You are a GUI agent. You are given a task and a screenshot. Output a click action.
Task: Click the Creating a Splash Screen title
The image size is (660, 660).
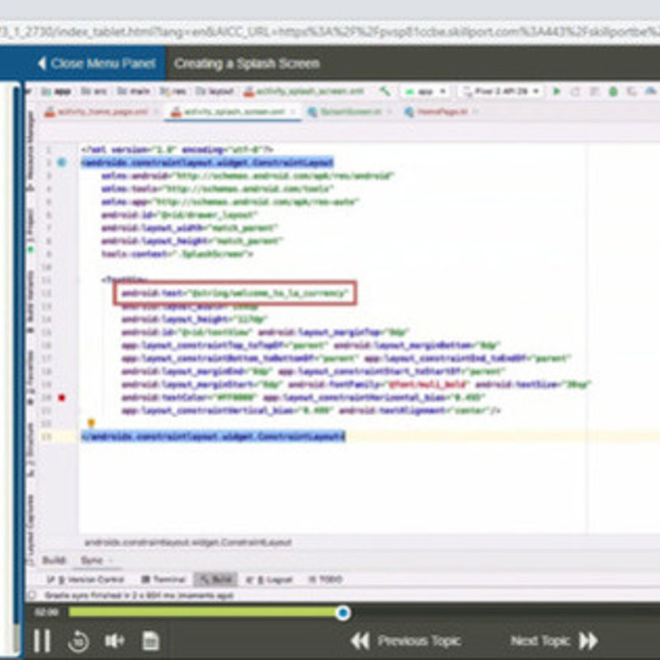coord(247,64)
